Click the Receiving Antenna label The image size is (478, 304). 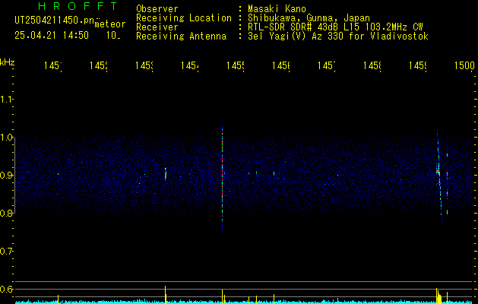pos(182,36)
